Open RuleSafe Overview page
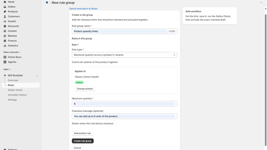This screenshot has width=267, height=150. point(13,80)
